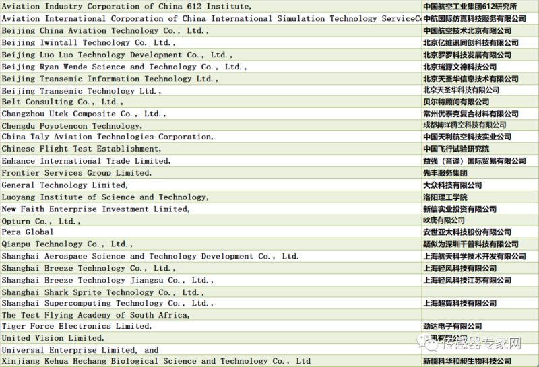Image resolution: width=539 pixels, height=367 pixels.
Task: Click the cell '上海轻风科技江苏有限公司'
Action: coord(479,280)
